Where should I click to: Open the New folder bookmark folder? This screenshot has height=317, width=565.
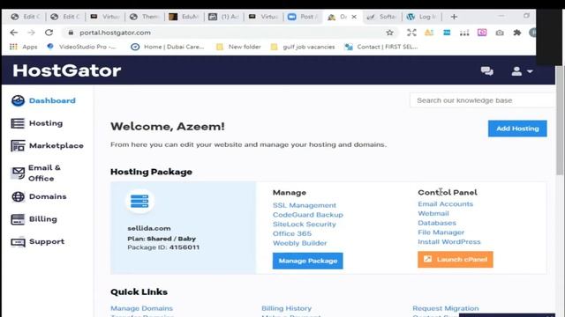point(238,47)
